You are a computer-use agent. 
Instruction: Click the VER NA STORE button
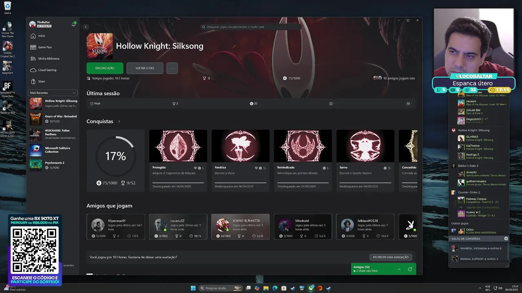[x=145, y=68]
